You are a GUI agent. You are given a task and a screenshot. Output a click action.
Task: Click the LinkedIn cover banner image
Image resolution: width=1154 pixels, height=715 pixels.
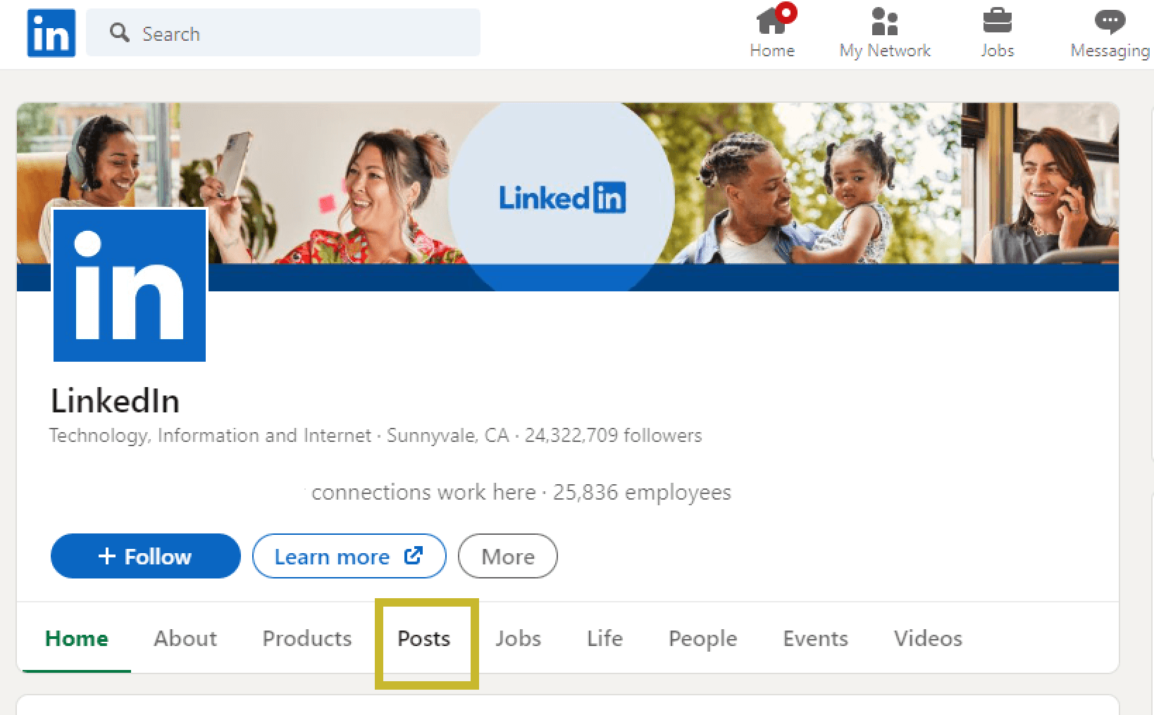click(568, 196)
